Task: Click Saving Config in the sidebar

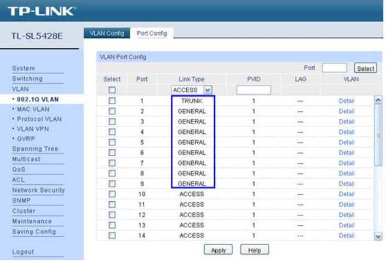Action: [x=34, y=231]
